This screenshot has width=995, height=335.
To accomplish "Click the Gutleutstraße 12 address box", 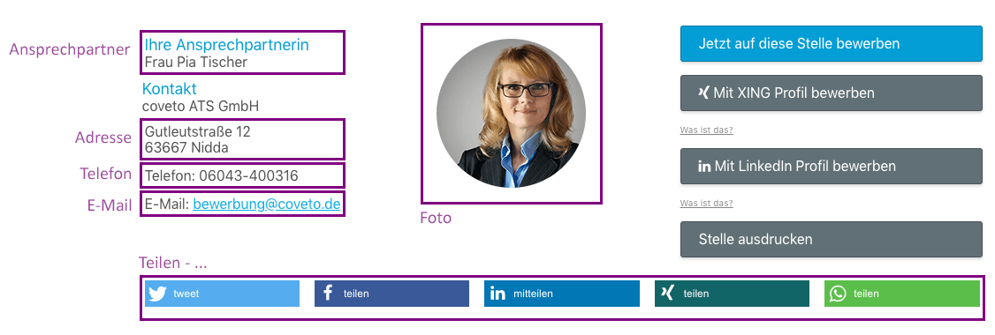I will click(242, 139).
